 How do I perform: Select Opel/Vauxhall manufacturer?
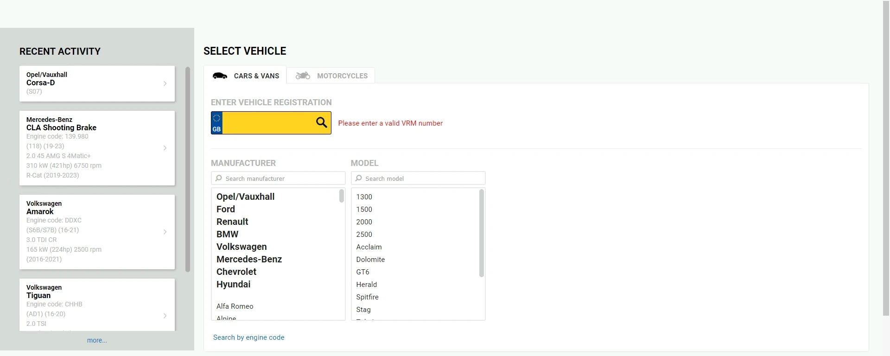245,197
